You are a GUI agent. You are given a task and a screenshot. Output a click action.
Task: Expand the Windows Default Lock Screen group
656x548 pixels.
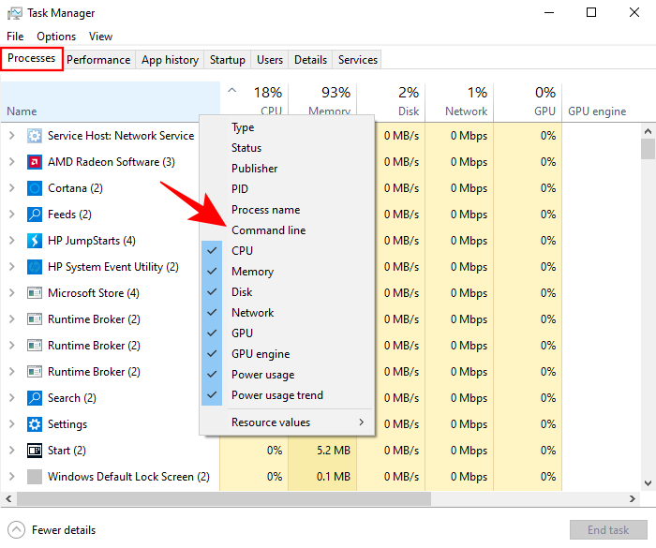click(x=11, y=477)
